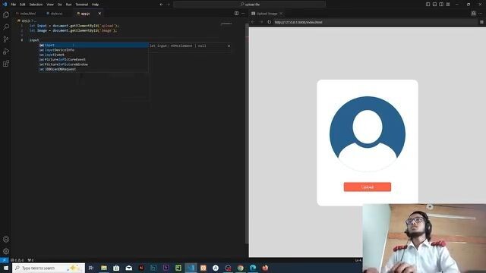Open Run and Debug view

6,52
